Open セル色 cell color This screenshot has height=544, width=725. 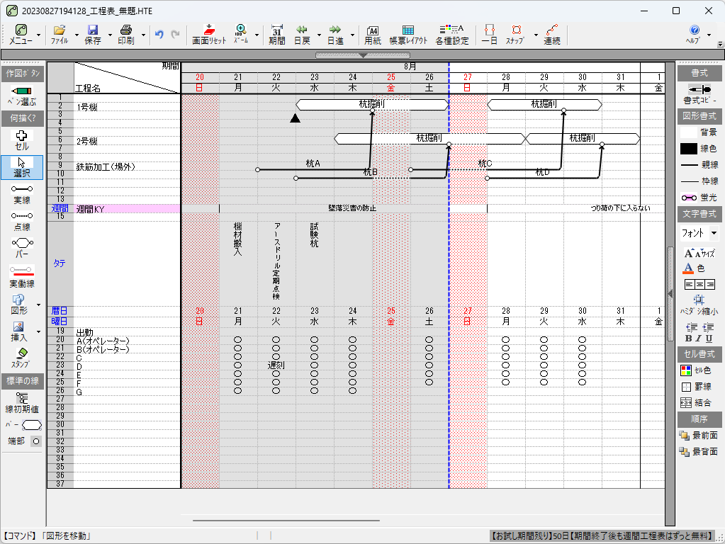click(x=696, y=370)
